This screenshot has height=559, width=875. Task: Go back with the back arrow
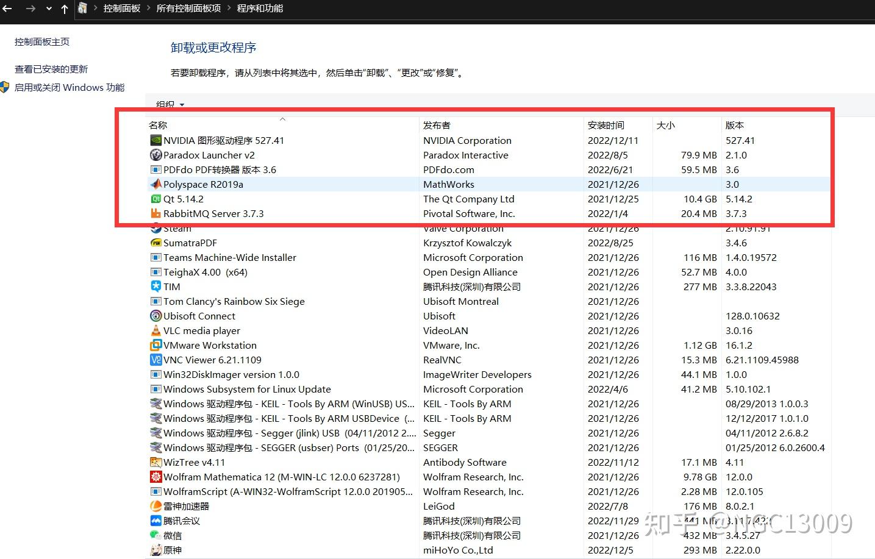pos(7,9)
